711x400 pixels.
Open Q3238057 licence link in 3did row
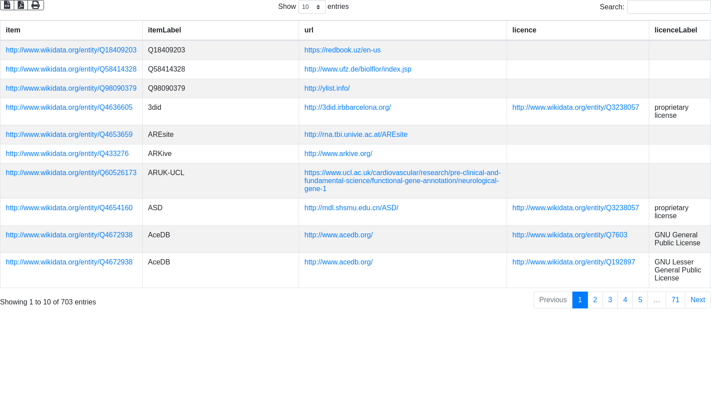(575, 108)
